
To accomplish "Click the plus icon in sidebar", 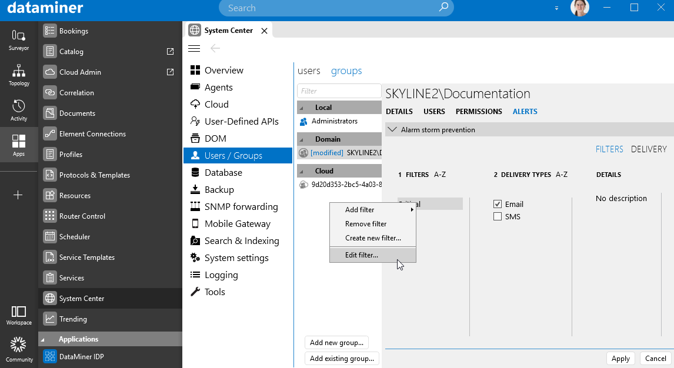I will 18,195.
